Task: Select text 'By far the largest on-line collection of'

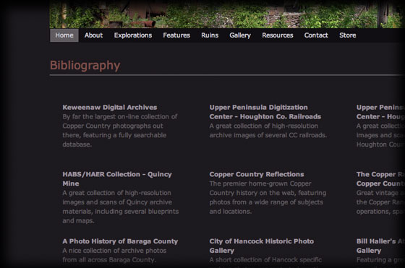Action: click(120, 116)
